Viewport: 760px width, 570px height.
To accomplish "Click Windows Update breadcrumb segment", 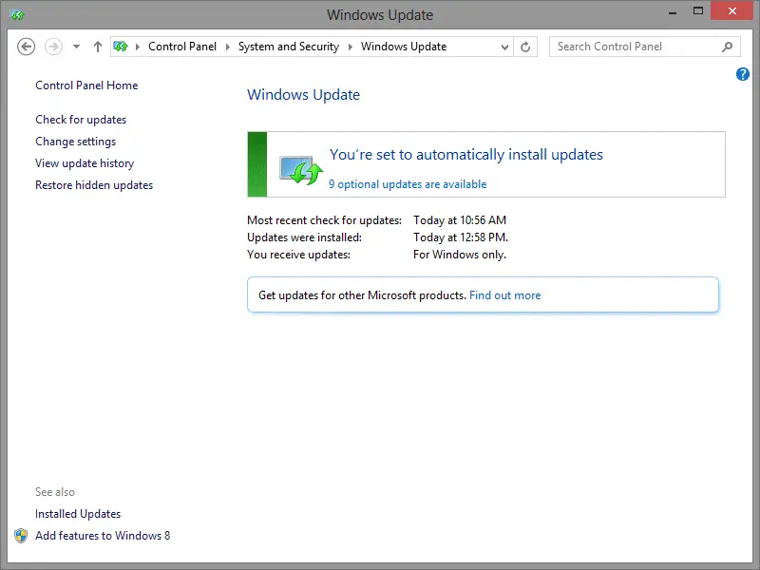I will (404, 47).
